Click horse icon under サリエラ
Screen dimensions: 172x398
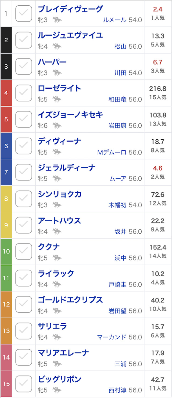pyautogui.click(x=57, y=337)
